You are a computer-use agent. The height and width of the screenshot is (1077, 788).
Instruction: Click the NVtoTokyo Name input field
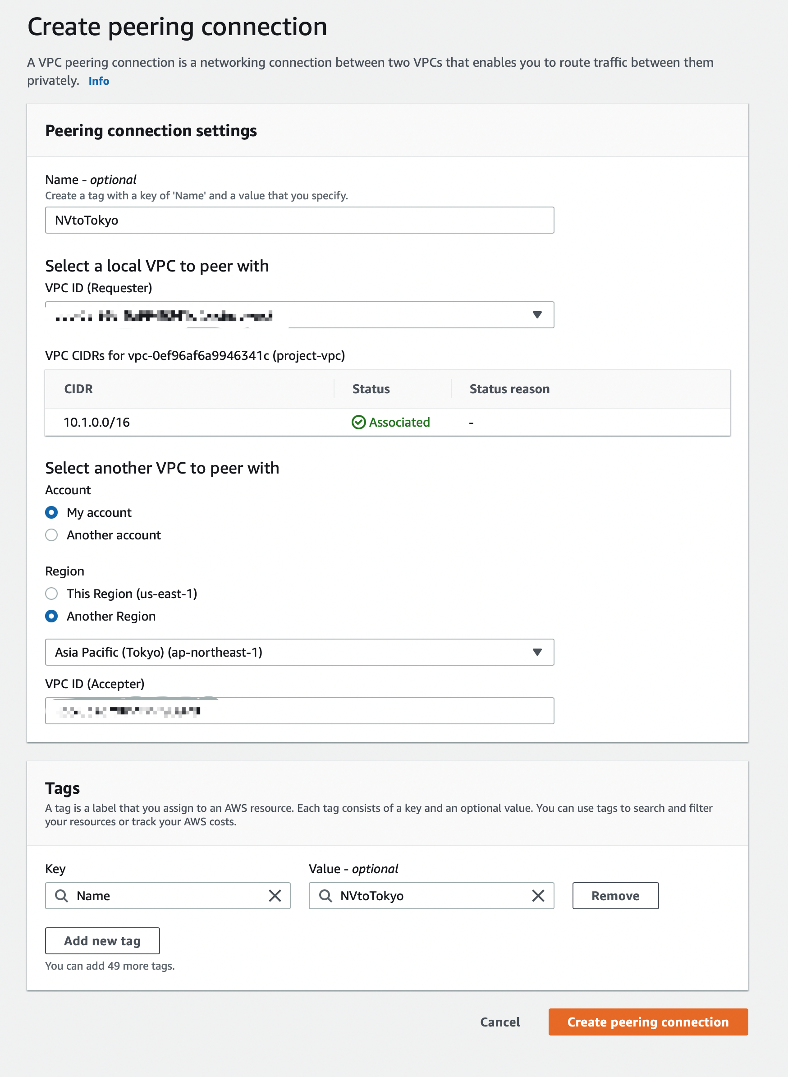click(299, 220)
